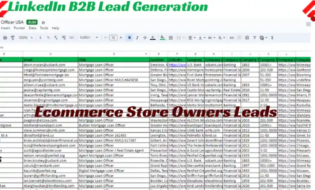Click the font size field showing 12
Image resolution: width=315 pixels, height=190 pixels.
pos(113,38)
